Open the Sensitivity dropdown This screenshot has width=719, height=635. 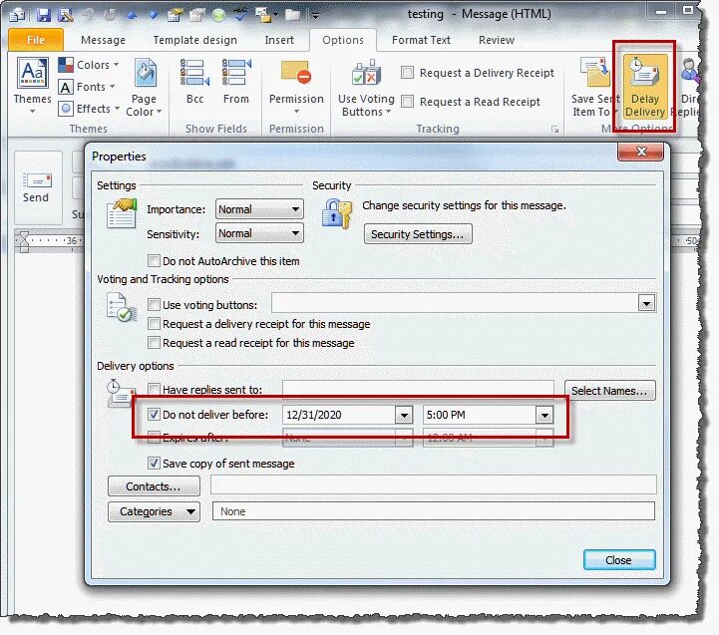[x=259, y=233]
